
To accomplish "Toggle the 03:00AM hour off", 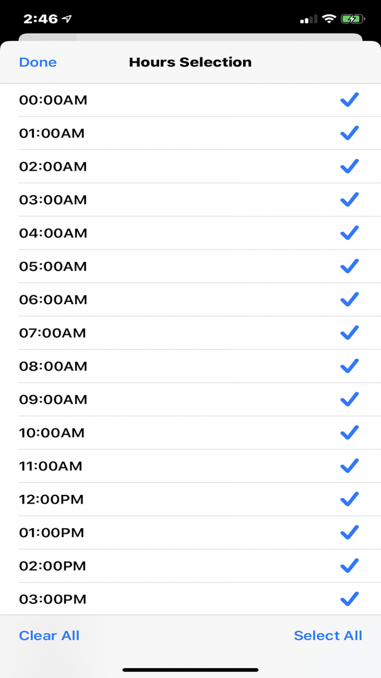I will point(349,199).
